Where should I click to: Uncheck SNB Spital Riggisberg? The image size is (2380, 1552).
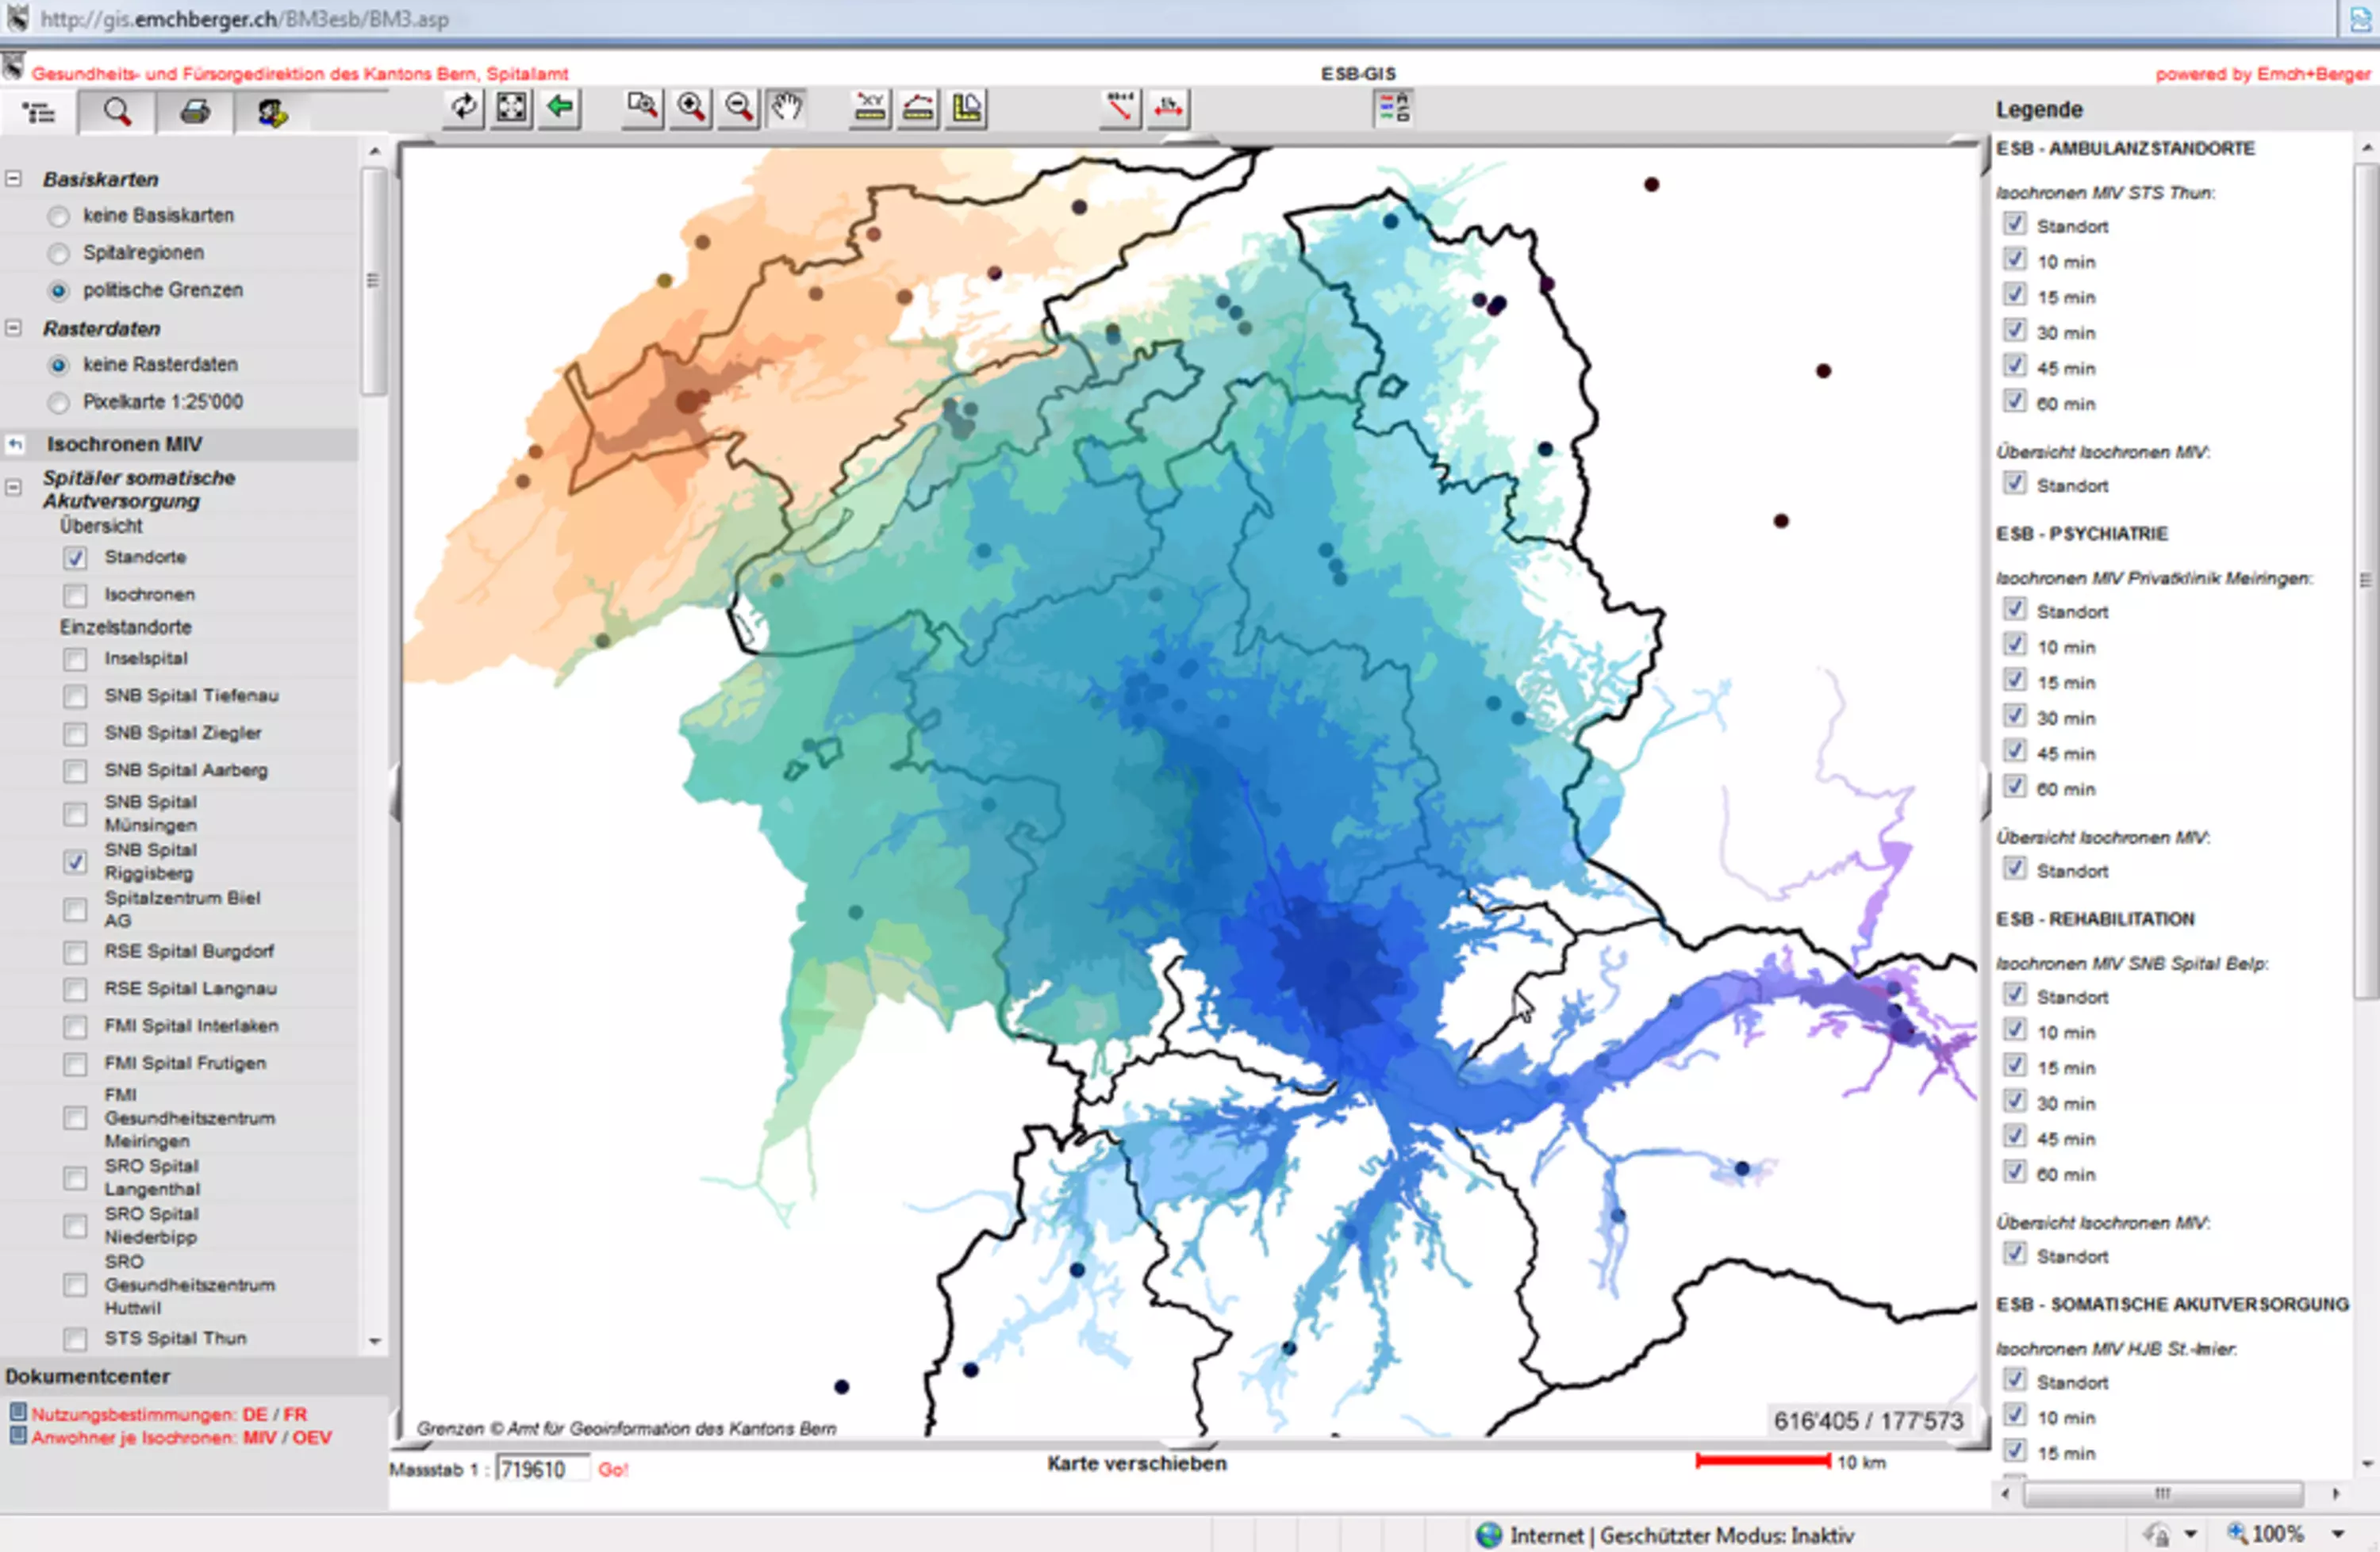[x=75, y=861]
